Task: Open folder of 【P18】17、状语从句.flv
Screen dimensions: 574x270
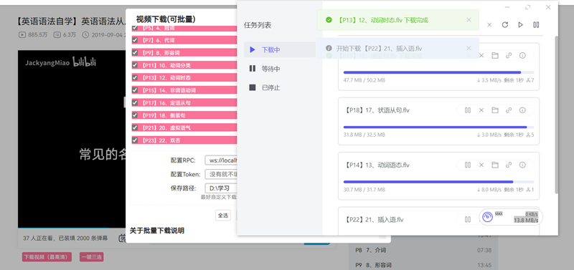Action: (x=495, y=110)
